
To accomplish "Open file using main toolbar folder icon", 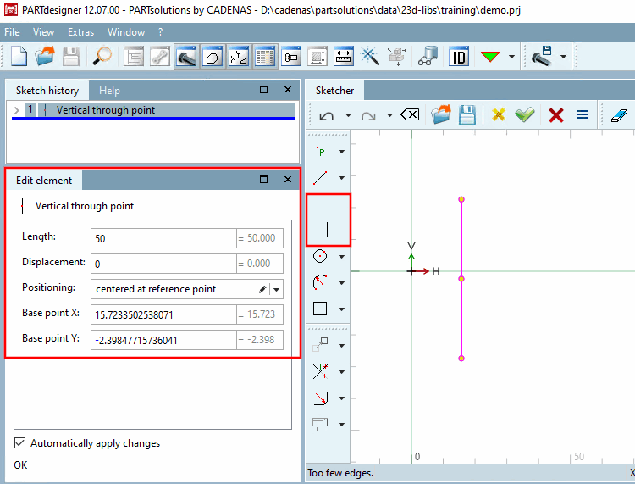I will 45,56.
